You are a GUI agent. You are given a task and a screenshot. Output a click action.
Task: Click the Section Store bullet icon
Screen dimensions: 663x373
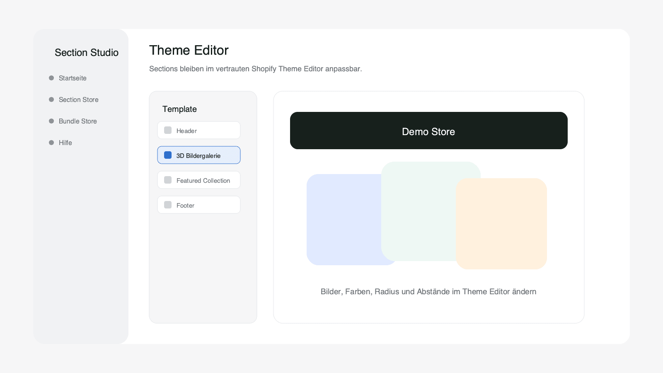tap(51, 99)
